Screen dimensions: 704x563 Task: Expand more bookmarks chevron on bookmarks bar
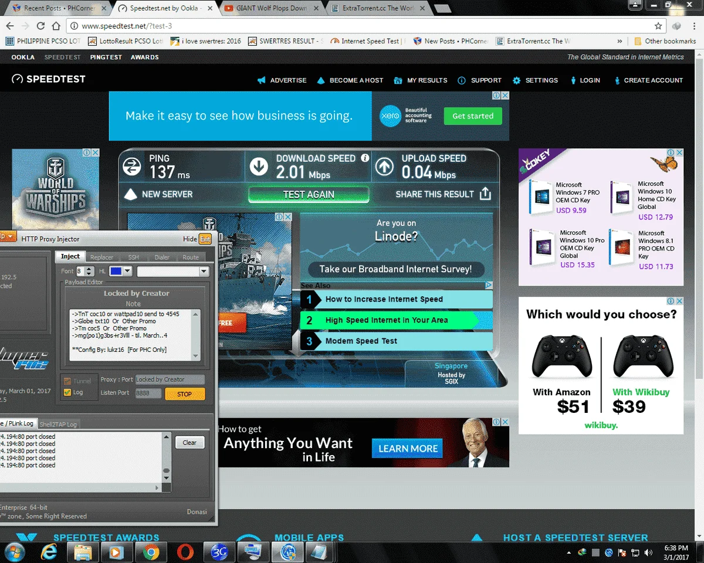(620, 42)
